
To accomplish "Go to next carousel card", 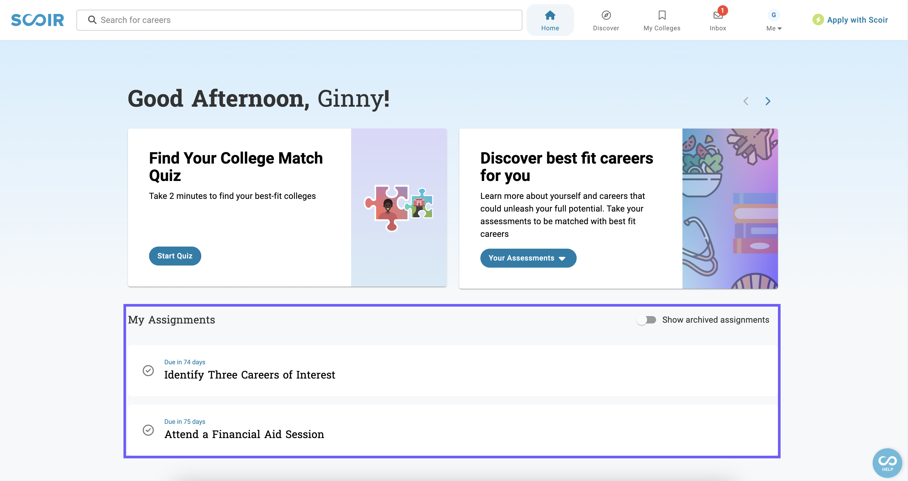I will [768, 101].
